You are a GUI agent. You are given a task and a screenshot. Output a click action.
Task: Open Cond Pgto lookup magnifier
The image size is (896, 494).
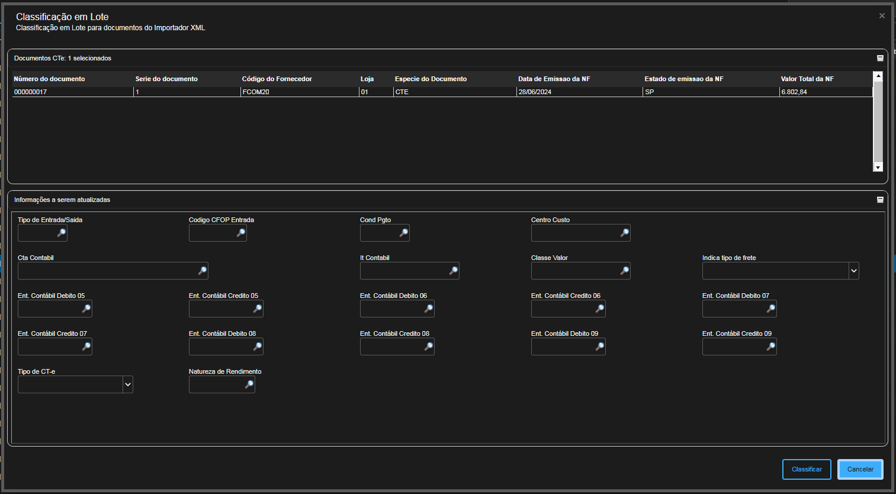click(403, 233)
